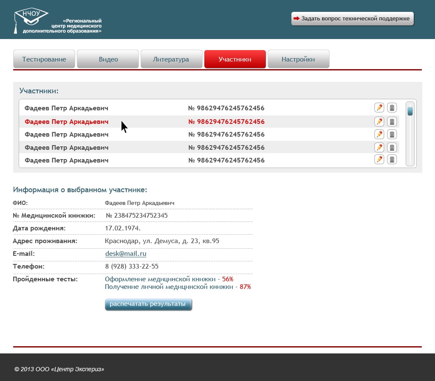Click the red number № 98629476245762456
Image resolution: width=435 pixels, height=381 pixels.
point(226,122)
